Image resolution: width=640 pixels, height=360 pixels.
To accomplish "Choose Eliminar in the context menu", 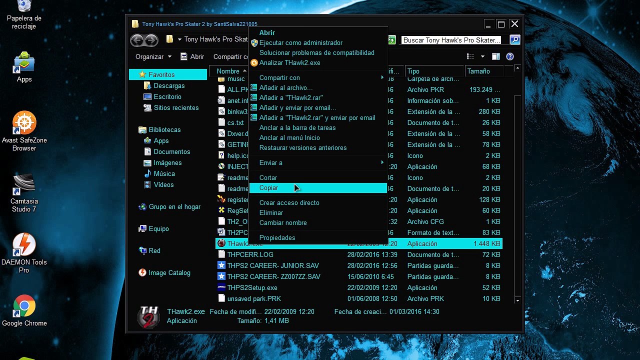I will coord(318,212).
